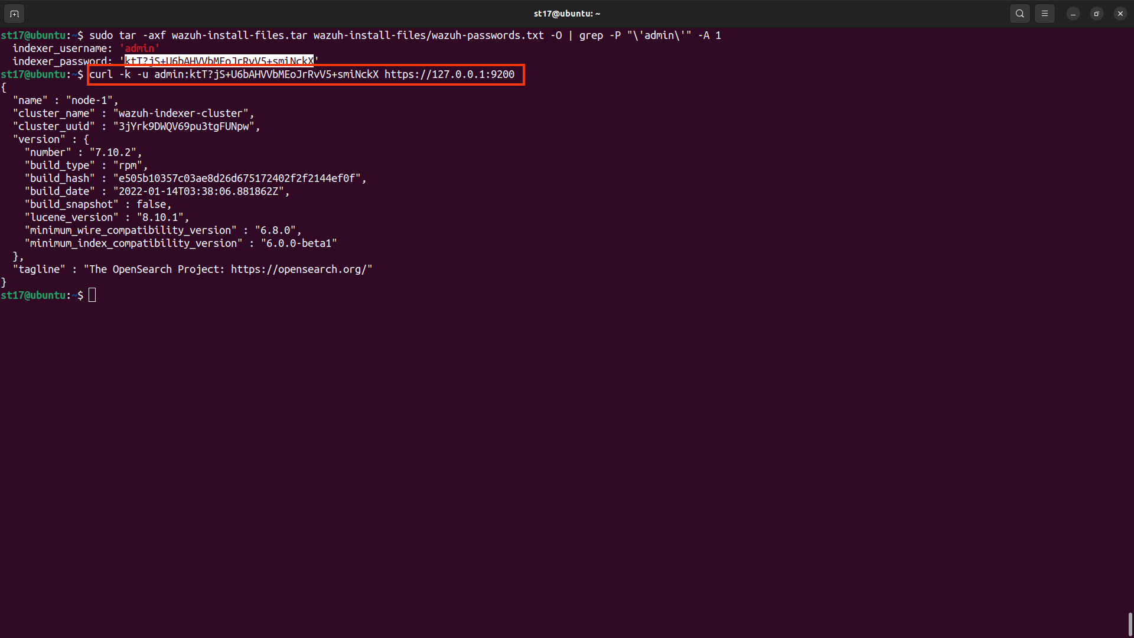Click the highlighted indexer password text
1134x638 pixels.
pos(219,61)
